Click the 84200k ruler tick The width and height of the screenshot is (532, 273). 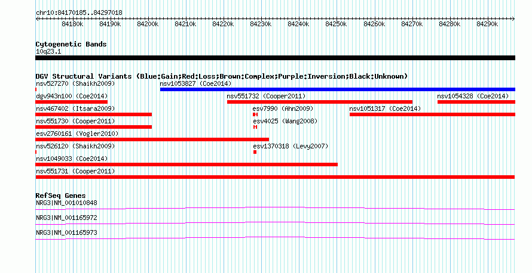click(x=148, y=24)
